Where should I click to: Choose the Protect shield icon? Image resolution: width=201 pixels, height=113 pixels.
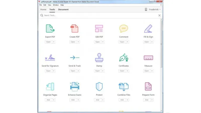tap(99, 86)
